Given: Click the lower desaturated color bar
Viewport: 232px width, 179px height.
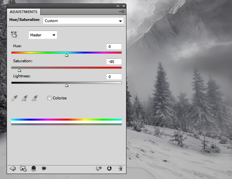Looking at the screenshot, I should click(67, 124).
